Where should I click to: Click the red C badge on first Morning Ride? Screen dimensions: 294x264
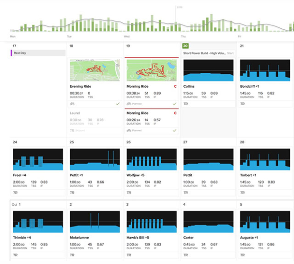coord(175,87)
